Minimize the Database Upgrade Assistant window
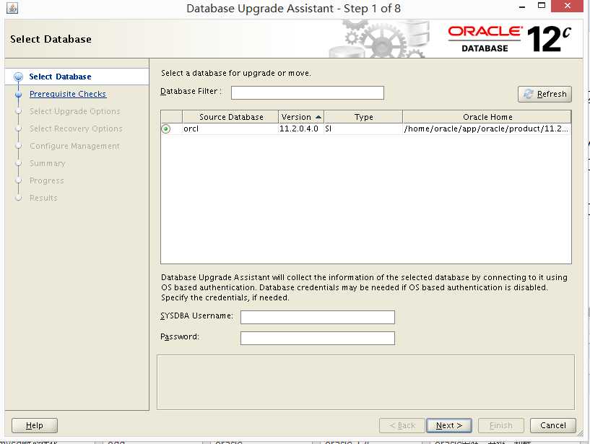The height and width of the screenshot is (444, 590). (x=521, y=7)
